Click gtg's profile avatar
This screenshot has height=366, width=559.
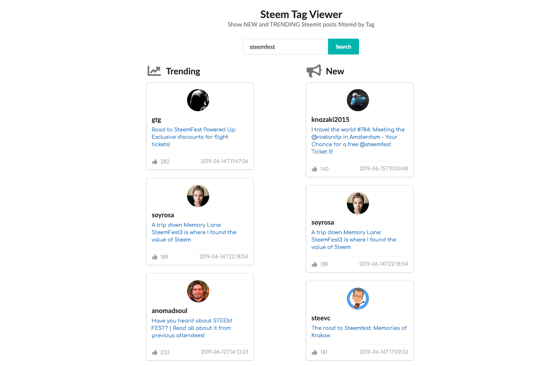198,100
